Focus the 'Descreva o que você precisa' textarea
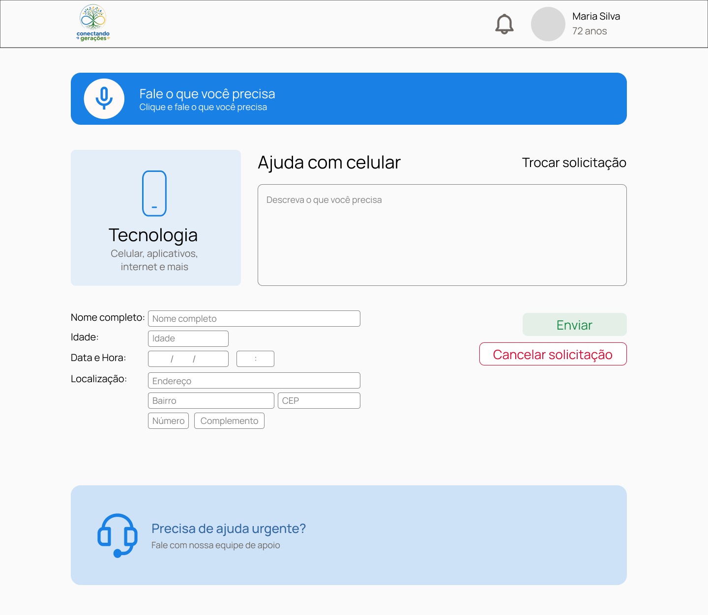This screenshot has height=615, width=708. click(x=442, y=235)
